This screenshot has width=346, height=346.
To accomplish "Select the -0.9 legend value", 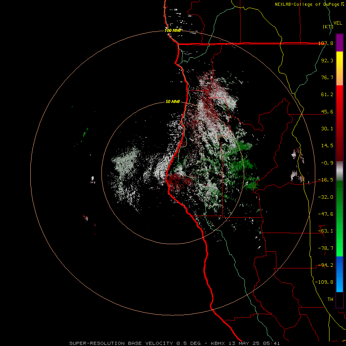I will [327, 163].
